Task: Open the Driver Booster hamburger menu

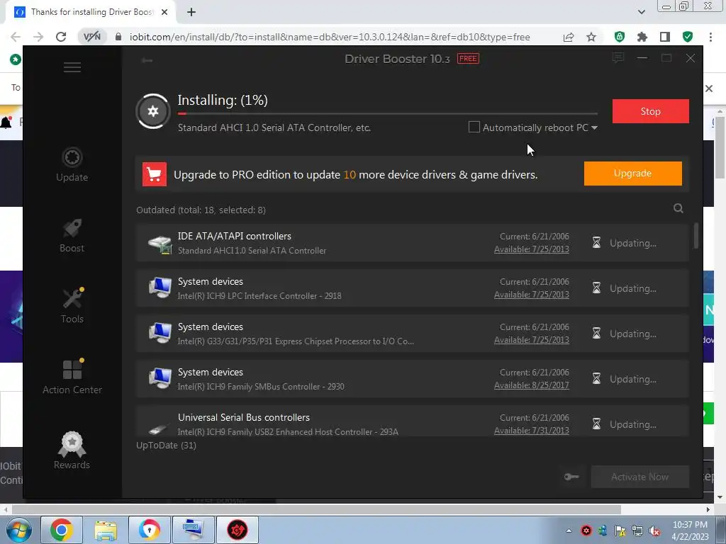Action: pos(72,67)
